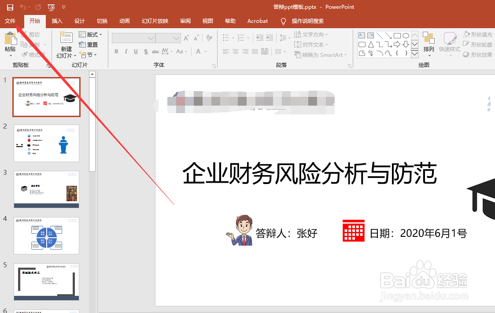Open the quick access toolbar customize arrow
This screenshot has height=313, width=495.
tap(64, 7)
